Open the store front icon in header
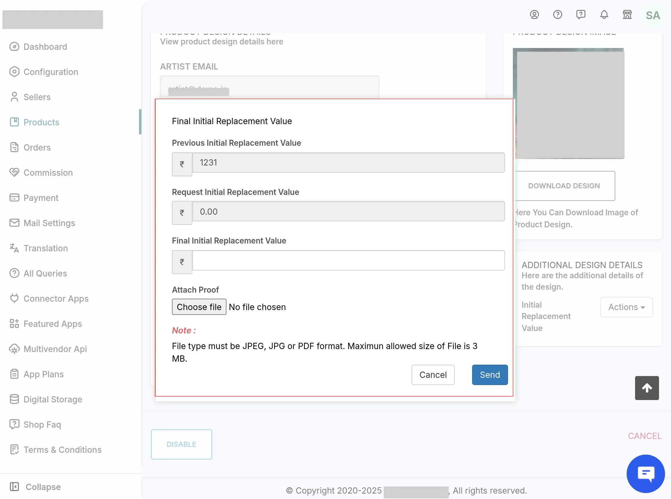This screenshot has height=499, width=671. (x=627, y=14)
